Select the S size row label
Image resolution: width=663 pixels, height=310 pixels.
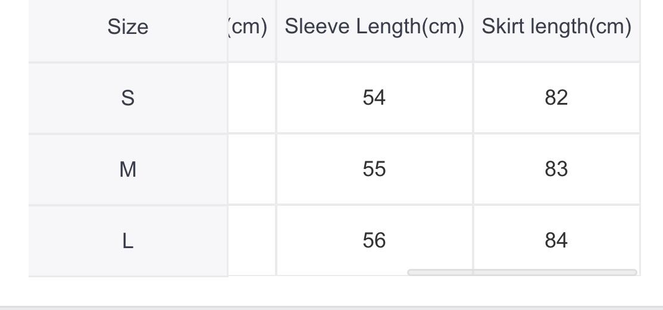(x=128, y=98)
